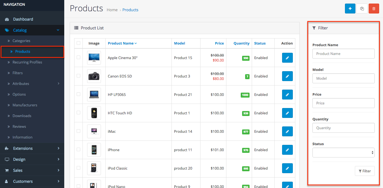Image resolution: width=383 pixels, height=188 pixels.
Task: Copy selected products with duplicate button
Action: (362, 9)
